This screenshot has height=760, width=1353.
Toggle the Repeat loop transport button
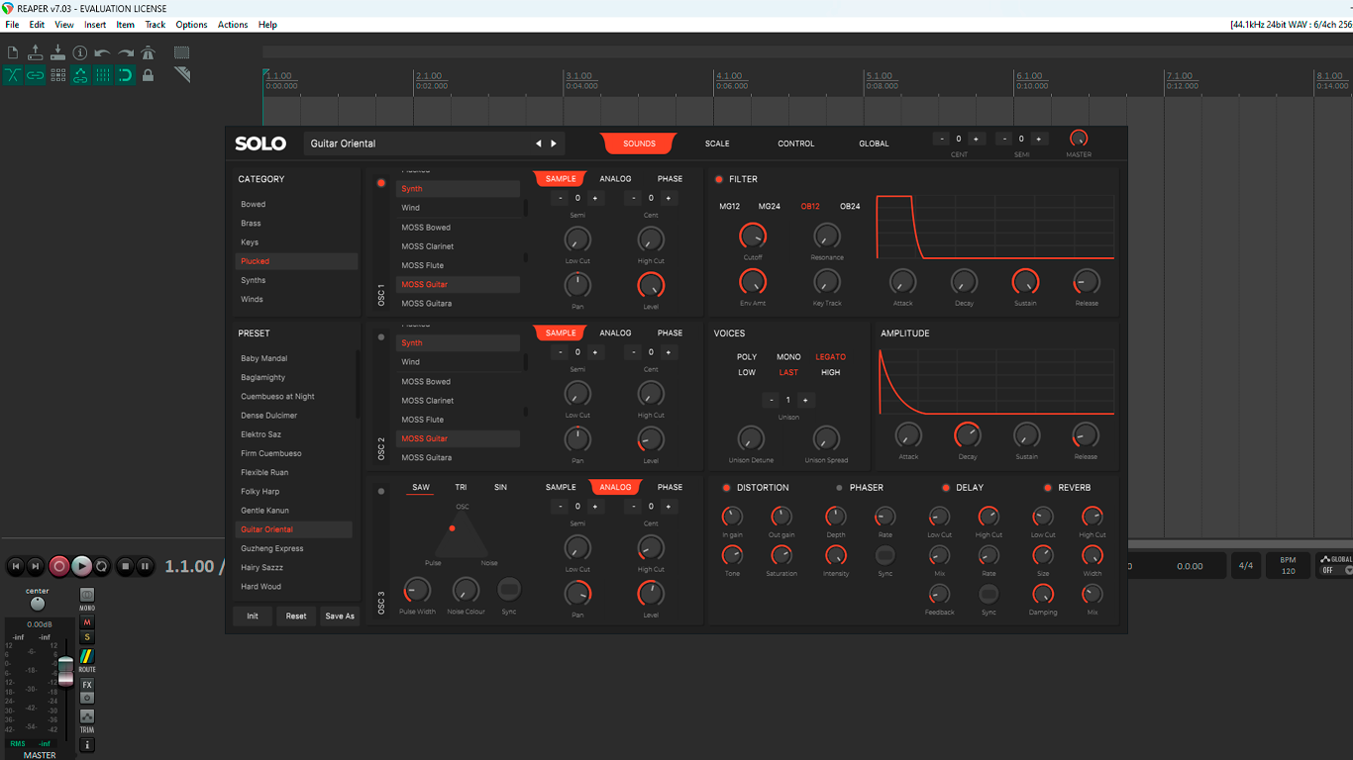102,566
